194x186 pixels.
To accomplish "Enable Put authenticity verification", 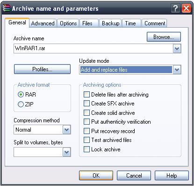I will coord(86,122).
